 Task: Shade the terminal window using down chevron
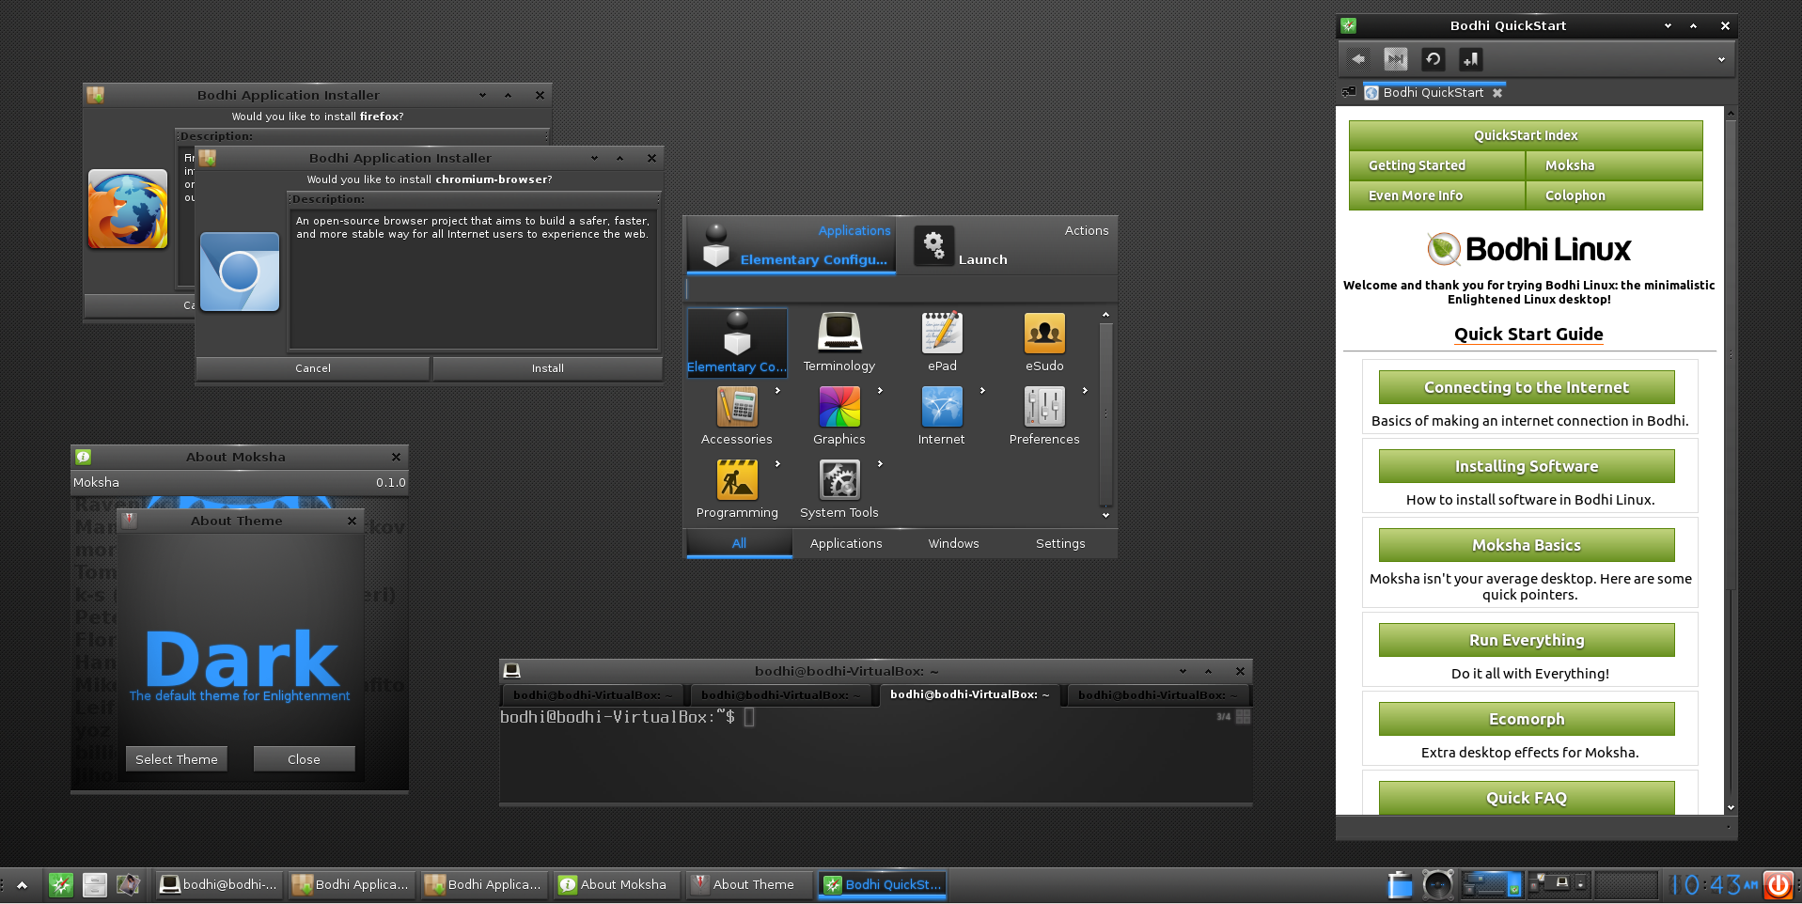[x=1183, y=671]
